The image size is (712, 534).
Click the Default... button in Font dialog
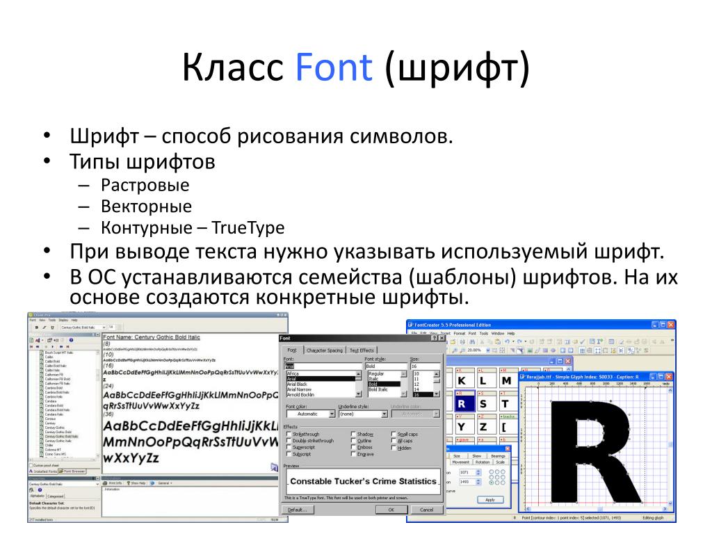[298, 510]
